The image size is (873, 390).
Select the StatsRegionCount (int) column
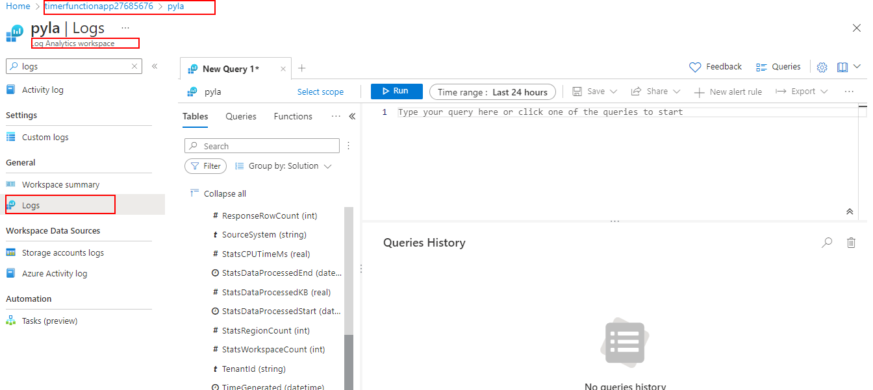[x=261, y=331]
